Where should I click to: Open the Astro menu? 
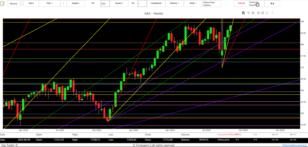tap(31, 3)
